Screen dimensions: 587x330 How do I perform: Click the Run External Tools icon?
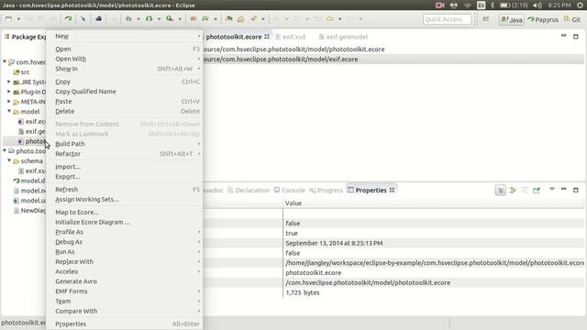(x=170, y=18)
